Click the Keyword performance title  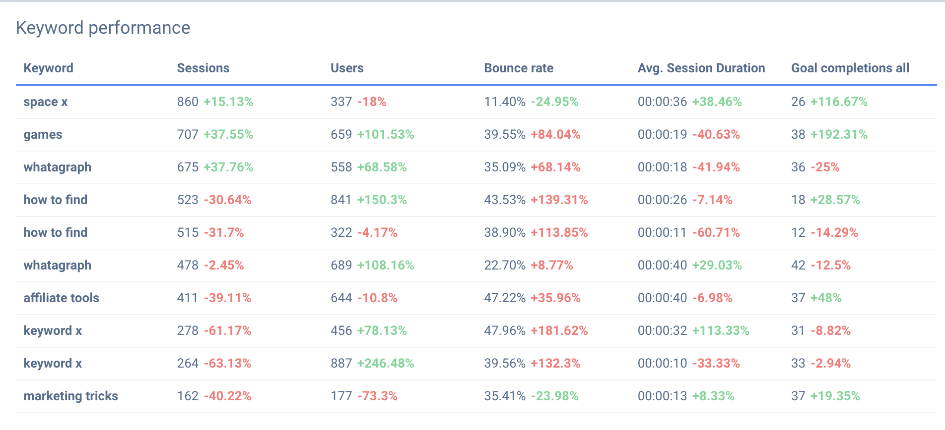(103, 28)
